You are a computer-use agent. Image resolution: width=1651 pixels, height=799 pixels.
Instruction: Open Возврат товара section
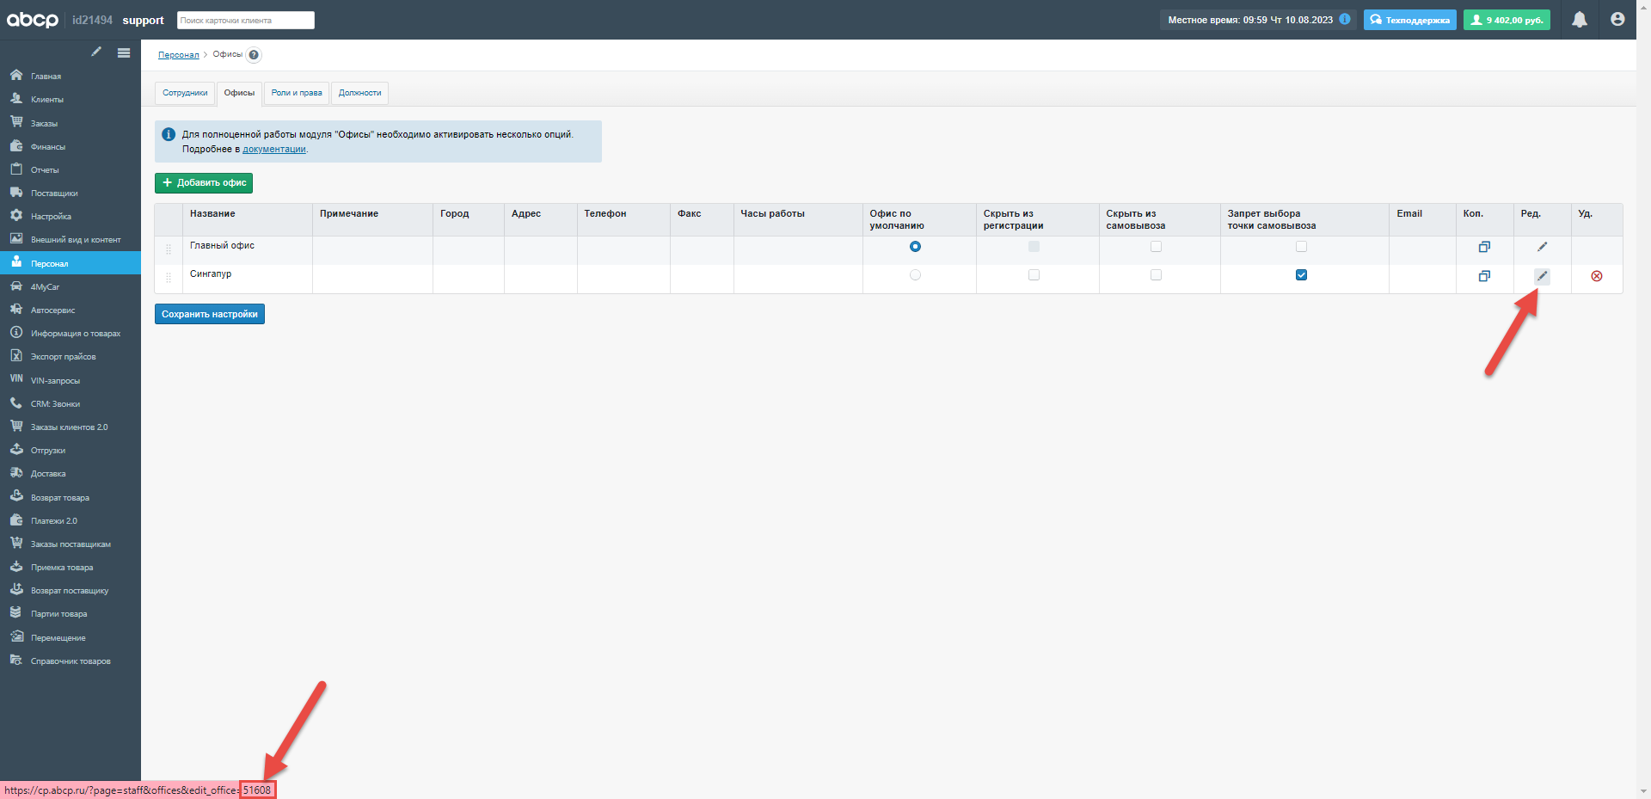71,498
